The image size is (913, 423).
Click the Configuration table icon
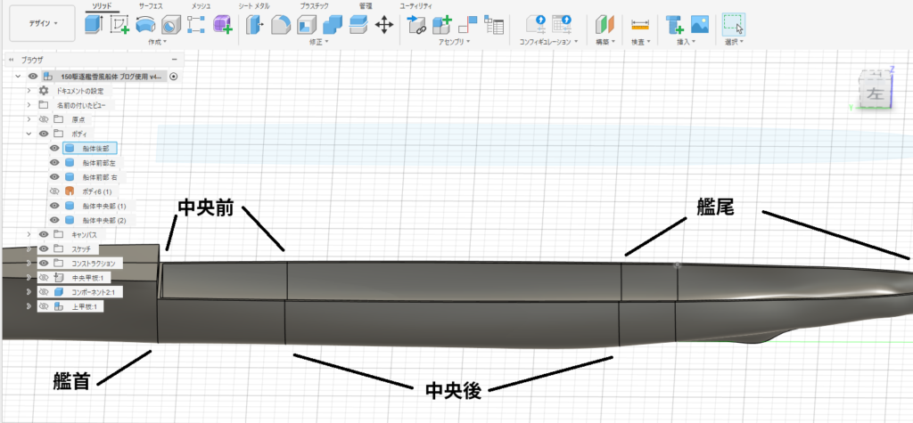562,24
